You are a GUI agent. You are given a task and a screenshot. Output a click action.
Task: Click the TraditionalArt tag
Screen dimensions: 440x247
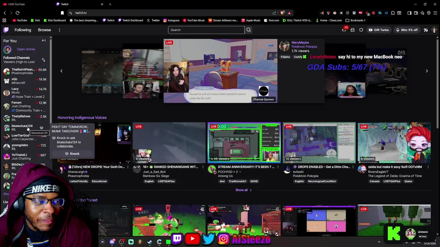click(x=238, y=181)
